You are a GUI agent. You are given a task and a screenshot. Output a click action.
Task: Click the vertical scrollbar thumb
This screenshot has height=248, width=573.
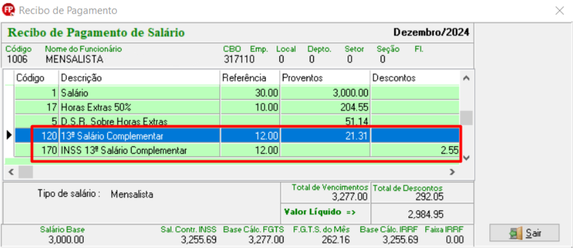point(466,118)
